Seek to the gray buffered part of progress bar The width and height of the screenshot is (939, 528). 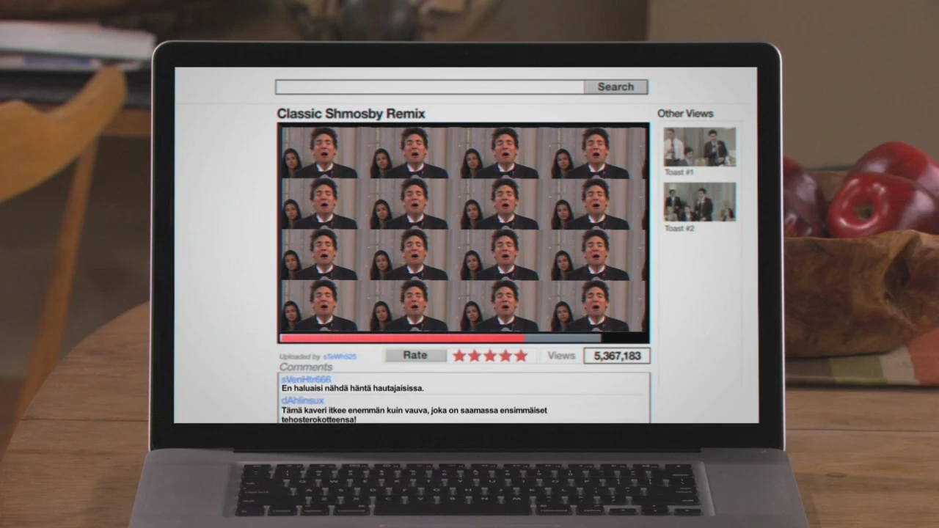click(x=562, y=338)
